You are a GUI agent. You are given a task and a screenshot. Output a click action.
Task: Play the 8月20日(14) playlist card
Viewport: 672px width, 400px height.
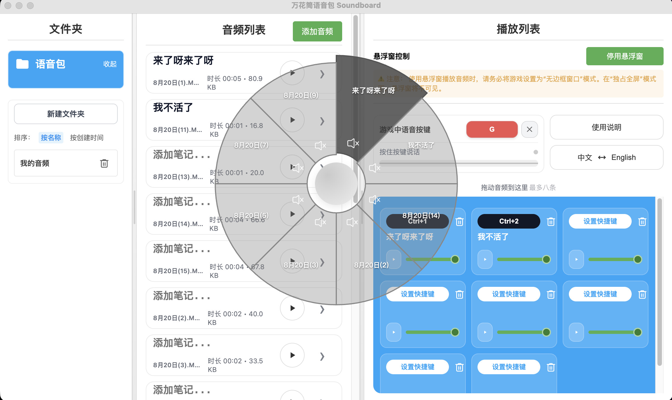click(x=393, y=259)
